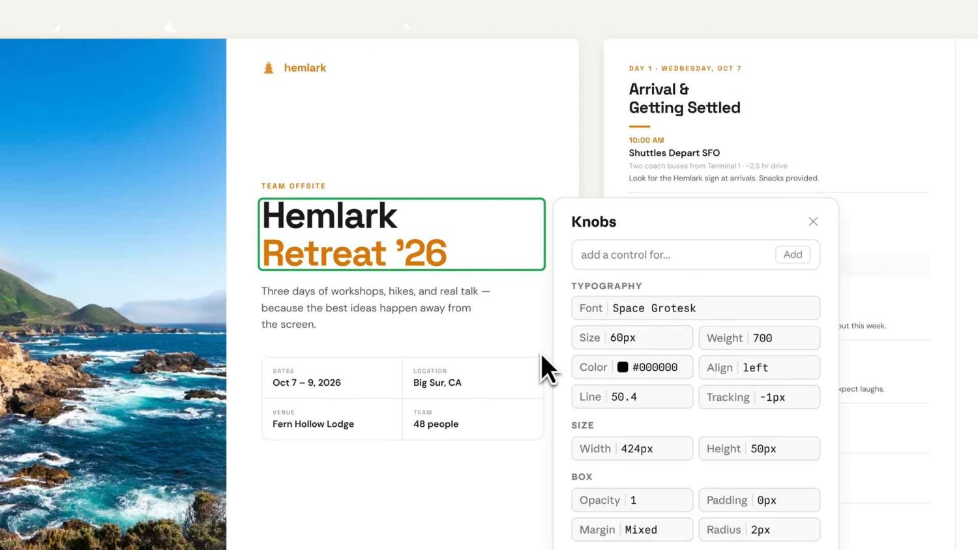Click the hemlark brand name link
978x550 pixels.
point(305,68)
